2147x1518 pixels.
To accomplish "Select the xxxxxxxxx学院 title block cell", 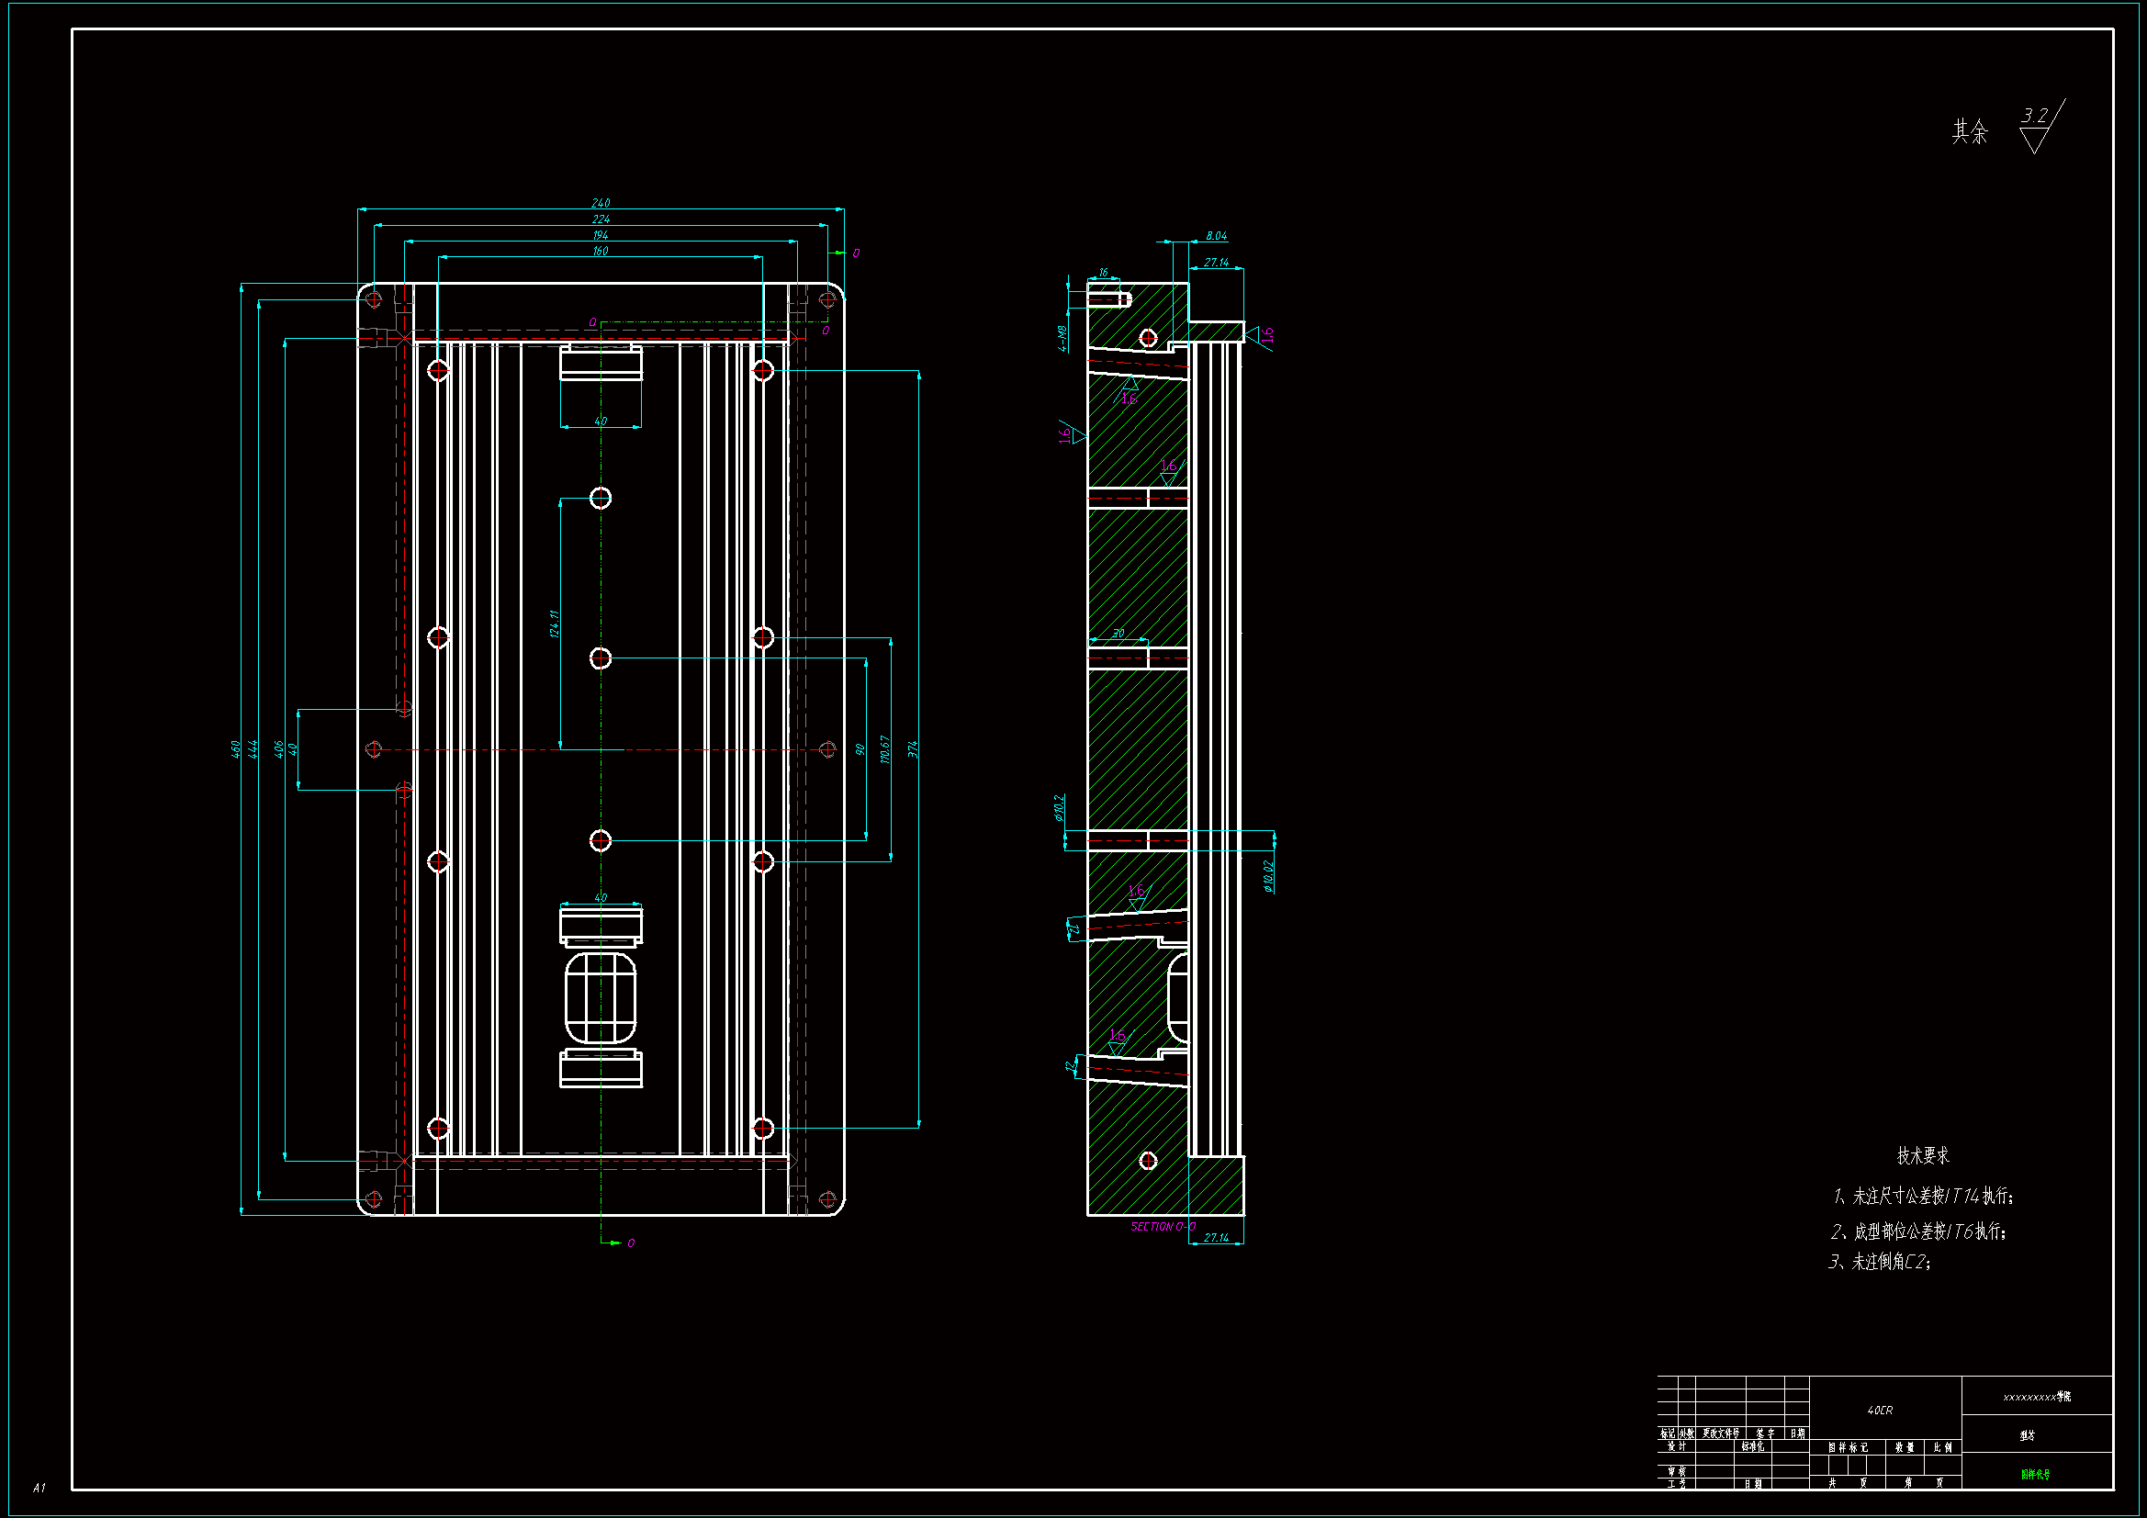I will pyautogui.click(x=2036, y=1398).
